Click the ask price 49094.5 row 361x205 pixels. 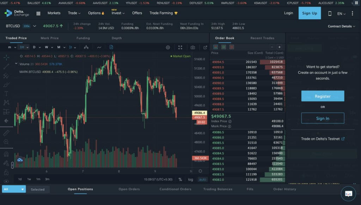(x=248, y=62)
